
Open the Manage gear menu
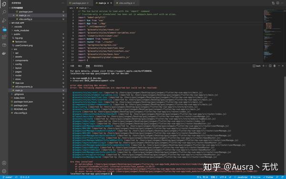pos(4,171)
